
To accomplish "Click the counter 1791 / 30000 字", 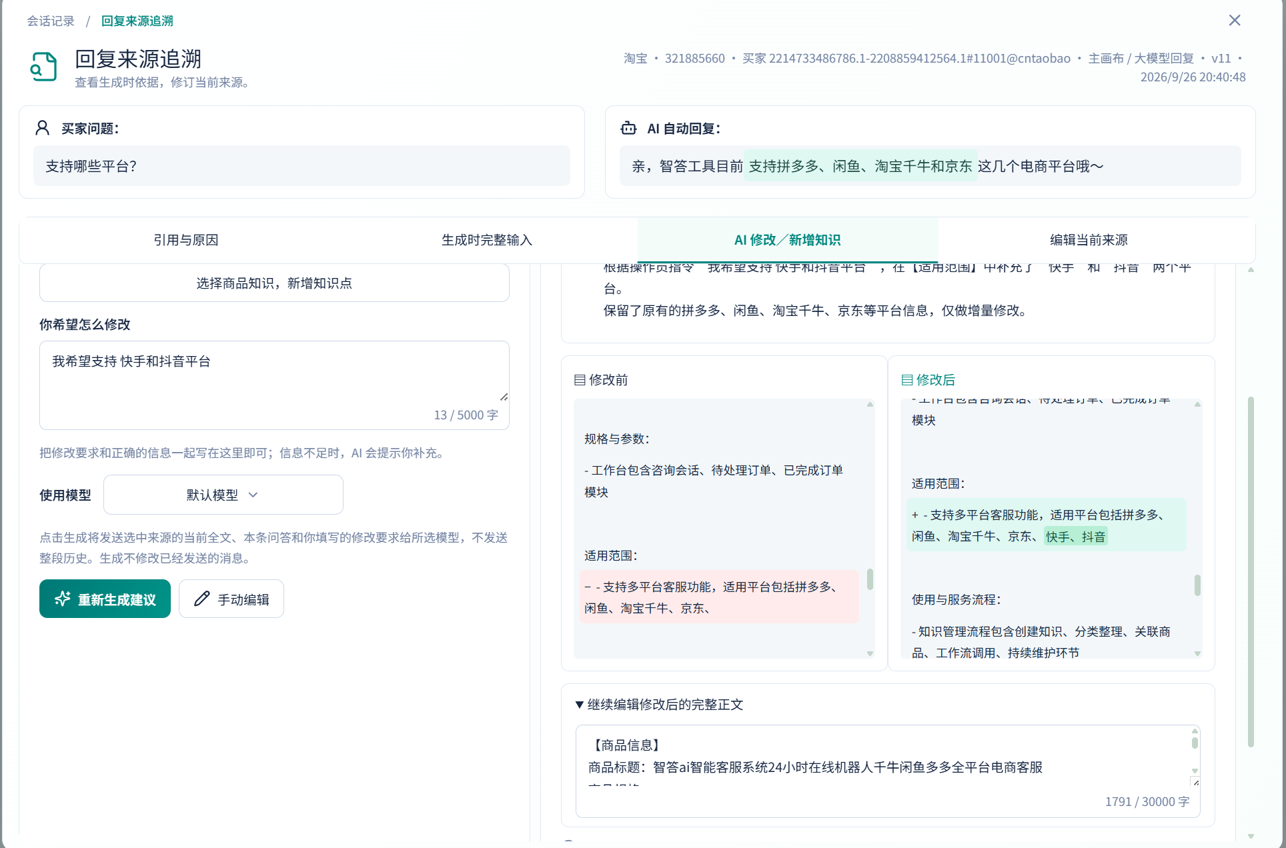I will (1147, 801).
